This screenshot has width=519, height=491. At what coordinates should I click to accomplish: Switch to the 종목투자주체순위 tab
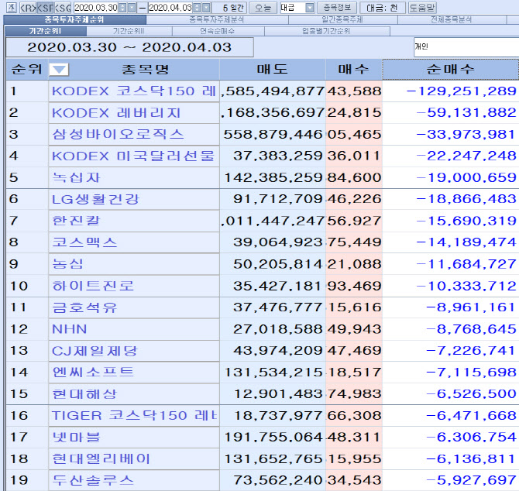click(75, 19)
